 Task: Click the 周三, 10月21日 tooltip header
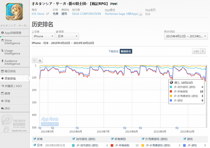click(x=183, y=83)
